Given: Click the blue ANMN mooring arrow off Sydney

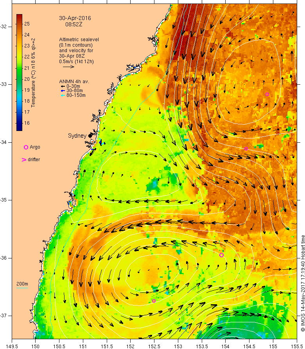Looking at the screenshot, I should [100, 142].
